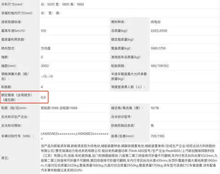Click the 货箱栏板内尺寸(mm) label
This screenshot has height=174, width=220.
(17, 13)
